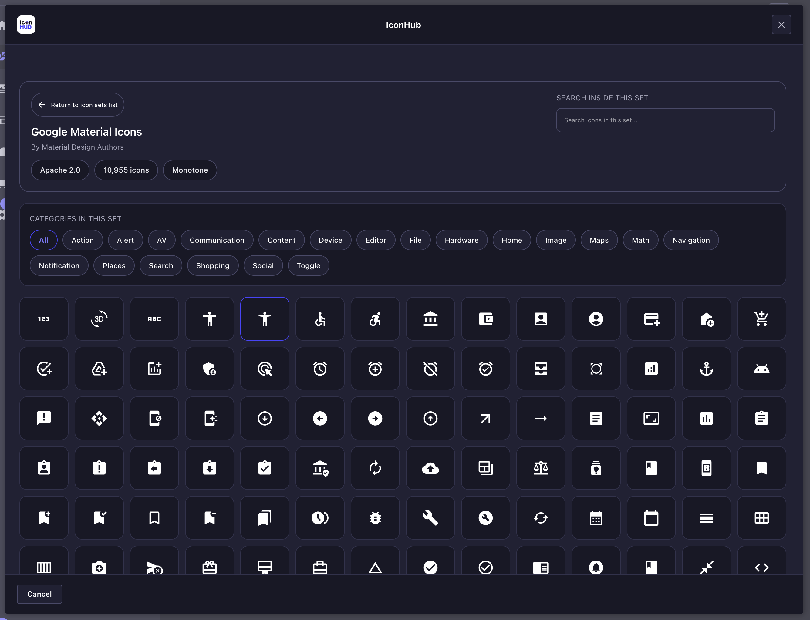Viewport: 810px width, 620px height.
Task: Choose the add home icon
Action: [x=706, y=319]
